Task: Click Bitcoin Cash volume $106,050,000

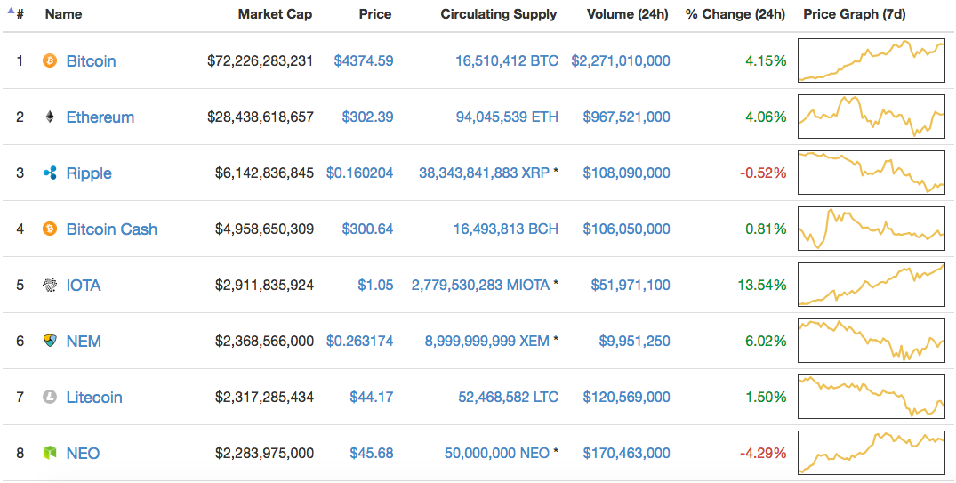Action: (x=626, y=229)
